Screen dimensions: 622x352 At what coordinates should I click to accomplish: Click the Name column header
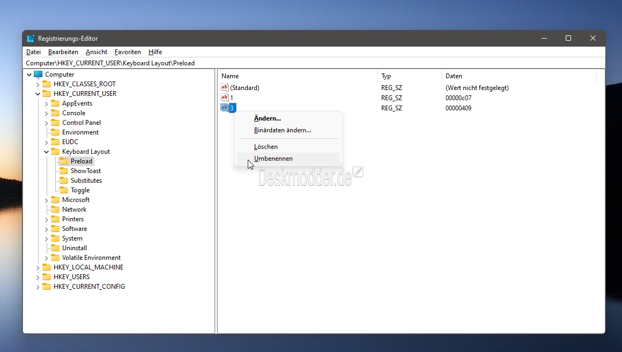click(298, 76)
